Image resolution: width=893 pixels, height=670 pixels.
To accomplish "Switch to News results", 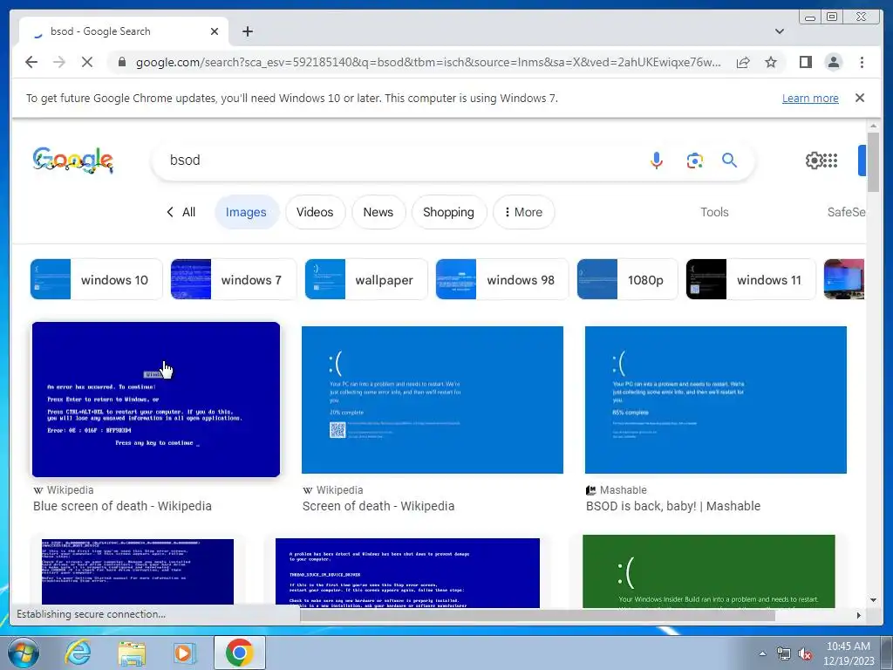I will click(x=378, y=212).
